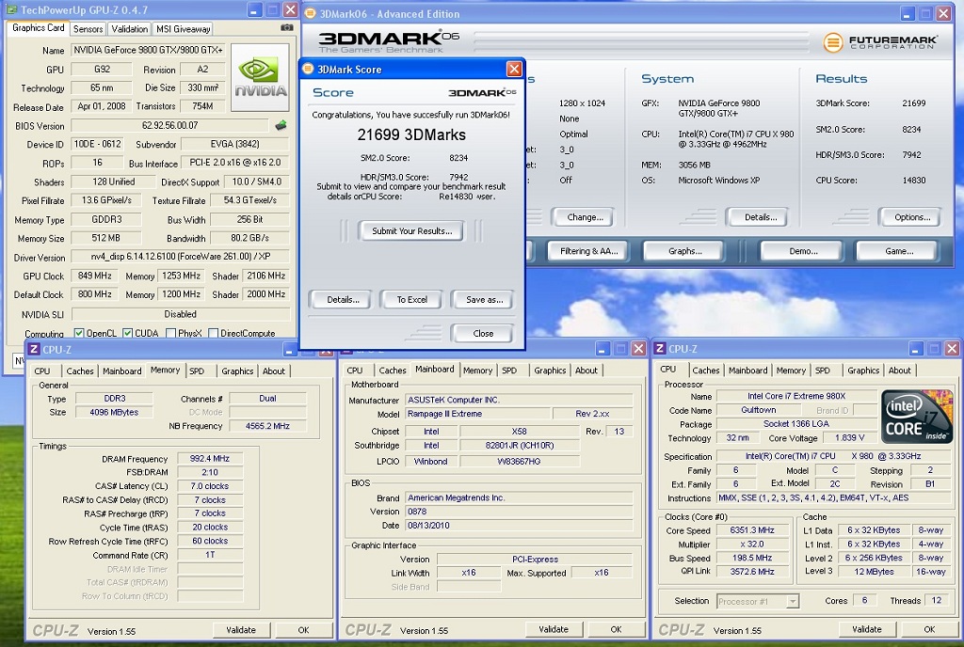The image size is (964, 647).
Task: Click the Demo button in 3DMark06
Action: point(803,250)
